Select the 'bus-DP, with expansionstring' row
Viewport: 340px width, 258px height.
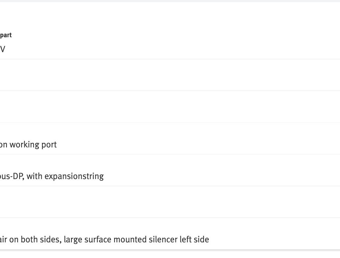[170, 170]
